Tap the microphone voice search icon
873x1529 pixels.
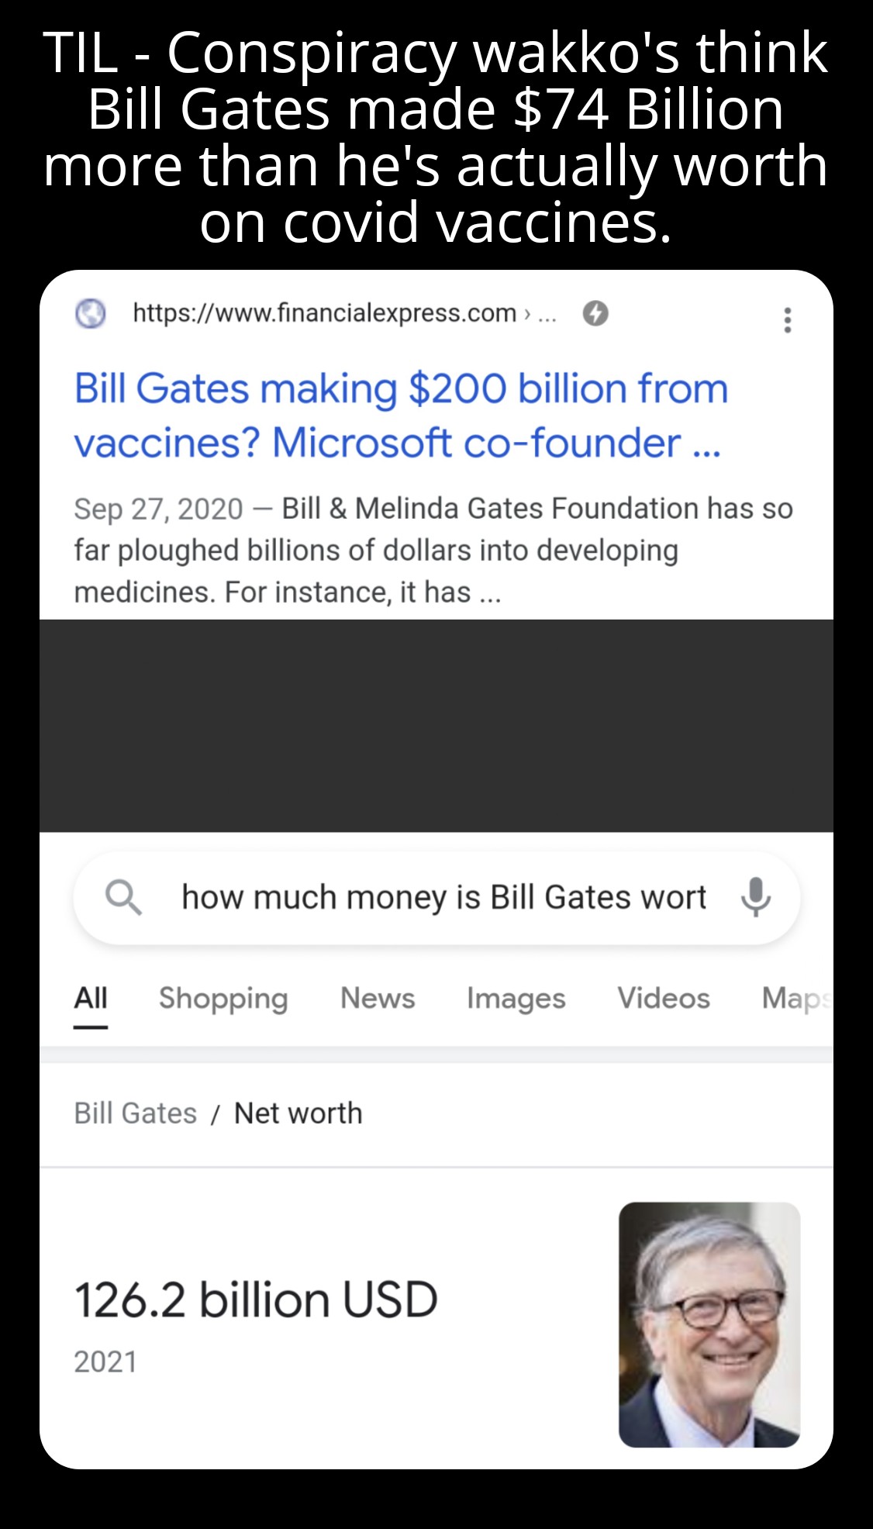coord(755,897)
